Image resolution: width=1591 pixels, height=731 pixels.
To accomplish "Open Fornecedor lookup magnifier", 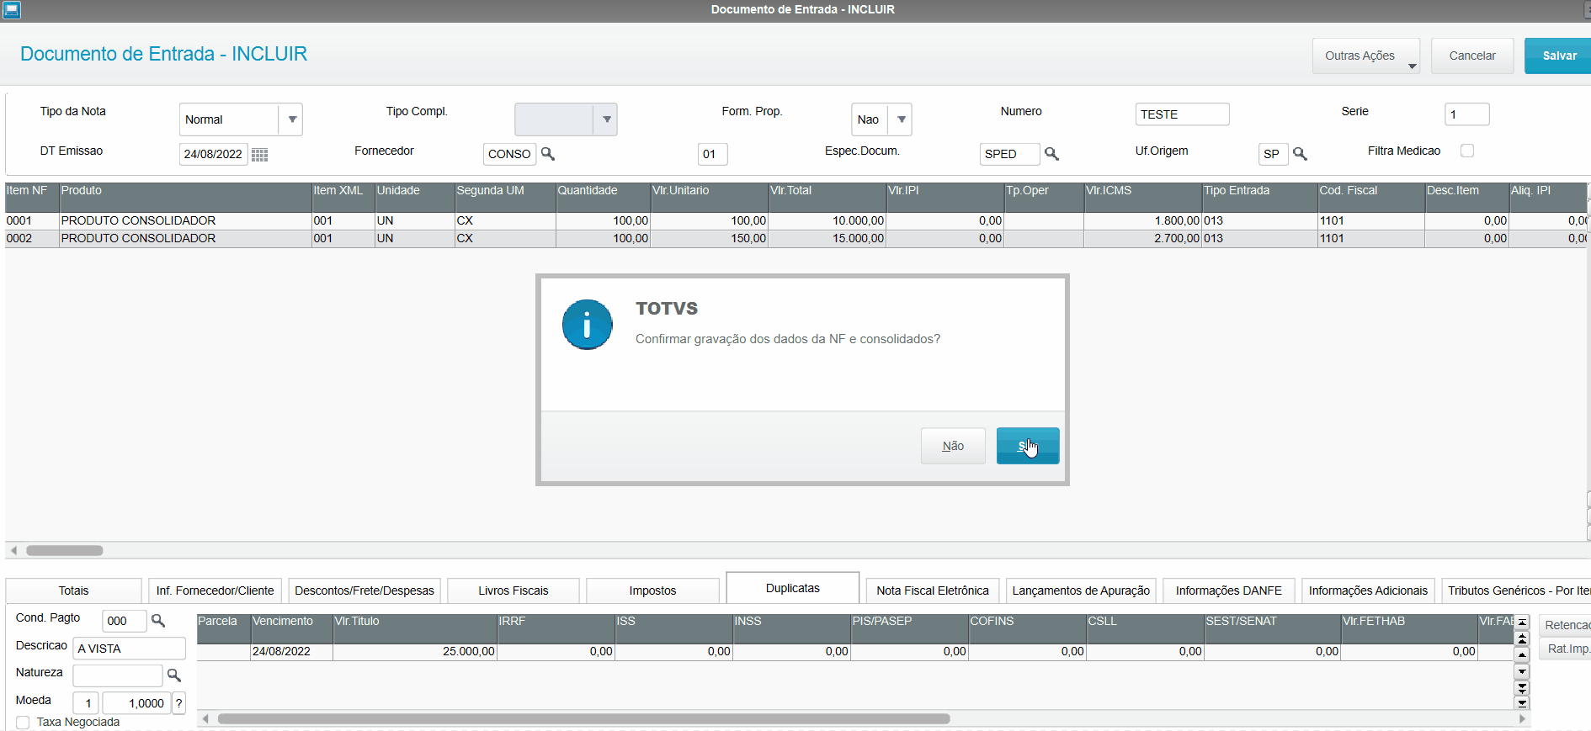I will click(x=548, y=154).
